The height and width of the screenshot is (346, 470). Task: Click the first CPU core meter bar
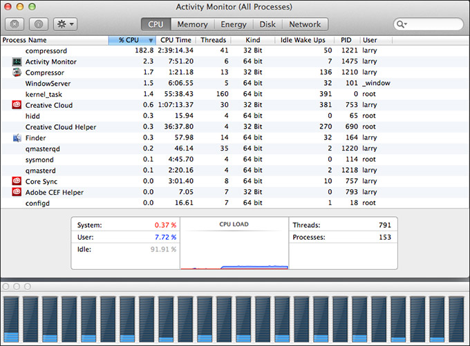pyautogui.click(x=11, y=319)
